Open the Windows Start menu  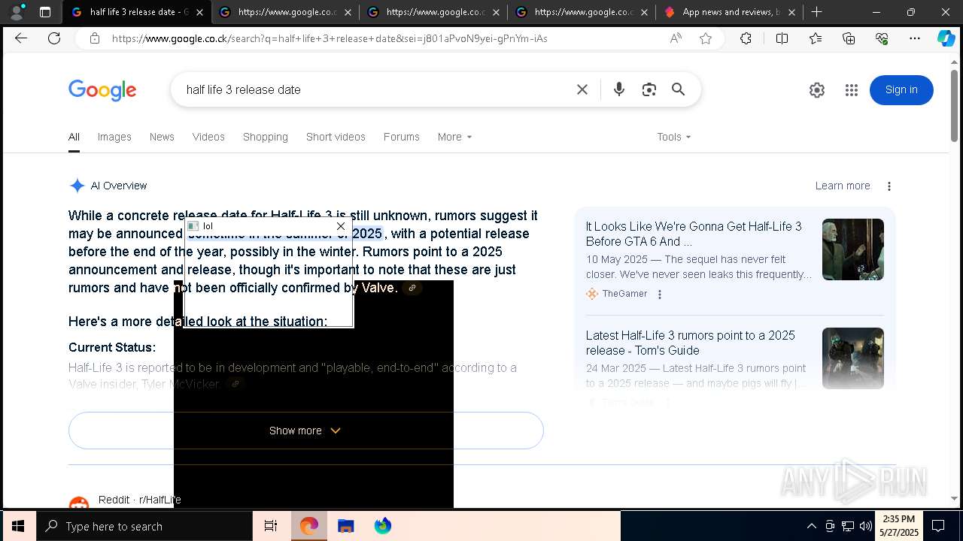click(18, 526)
